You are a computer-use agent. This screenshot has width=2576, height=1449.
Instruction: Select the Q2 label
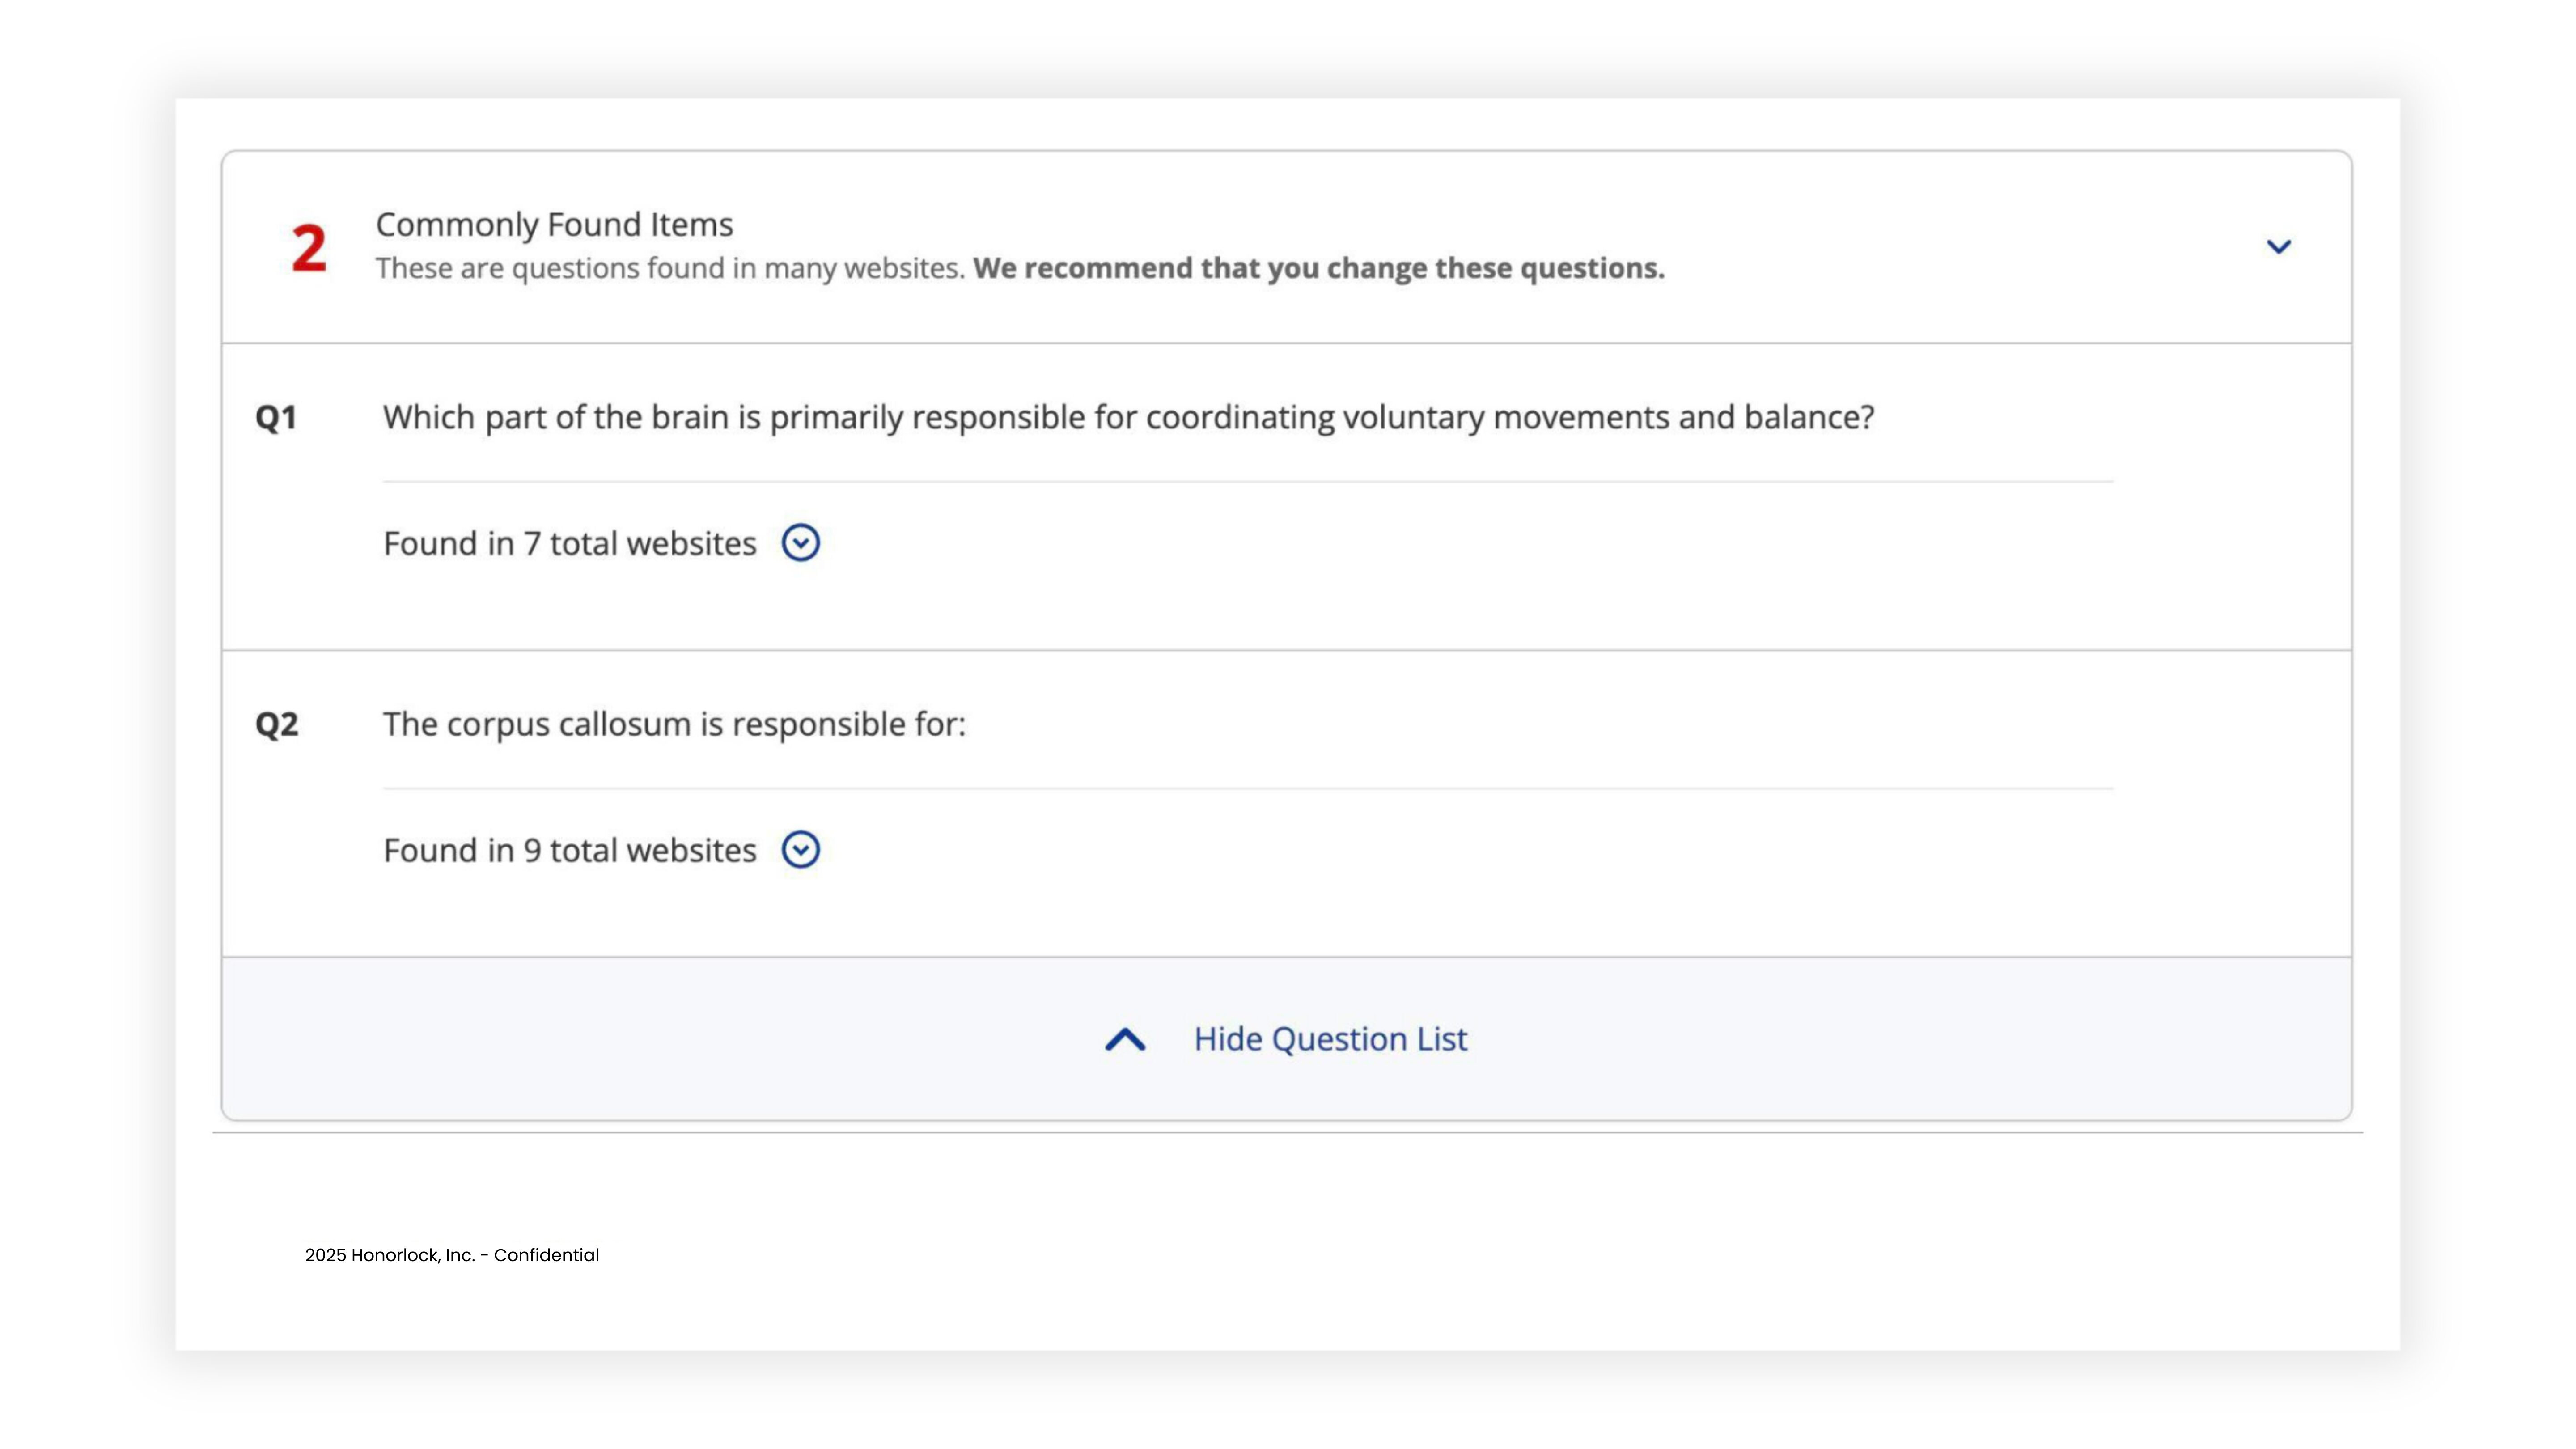pos(276,724)
